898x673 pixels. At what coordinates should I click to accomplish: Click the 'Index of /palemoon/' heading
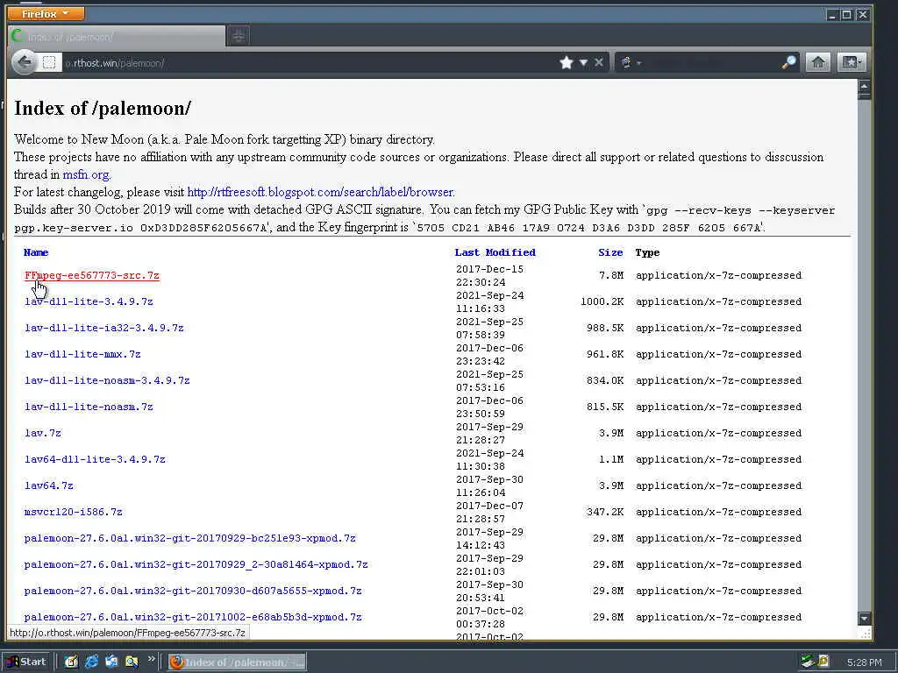pos(103,108)
